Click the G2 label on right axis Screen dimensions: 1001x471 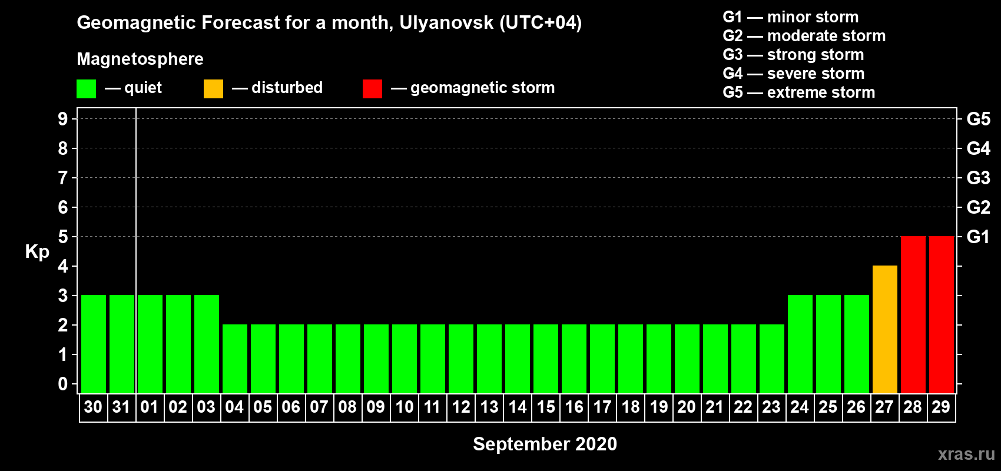[978, 207]
